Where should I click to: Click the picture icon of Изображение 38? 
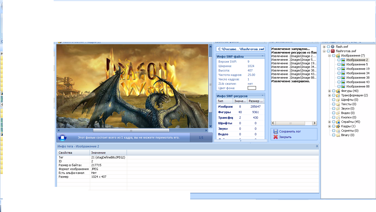[343, 78]
